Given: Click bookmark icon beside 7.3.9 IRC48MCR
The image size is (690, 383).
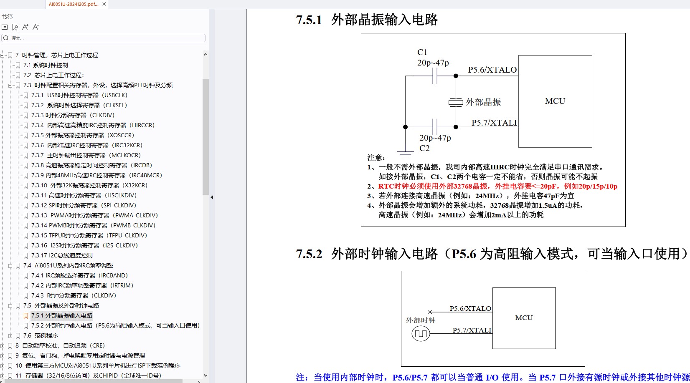Looking at the screenshot, I should (26, 175).
